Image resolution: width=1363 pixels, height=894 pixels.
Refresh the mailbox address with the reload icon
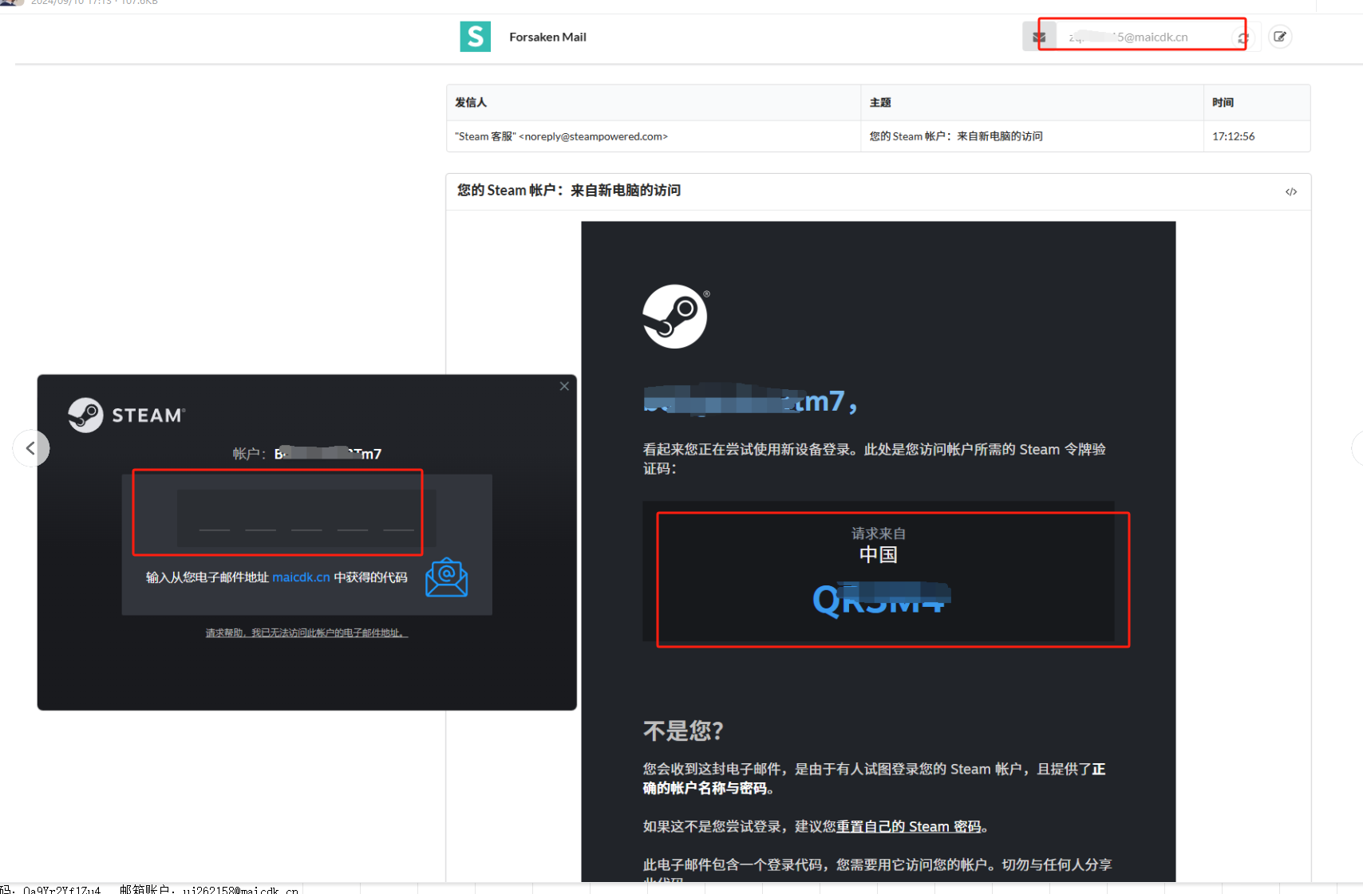1243,37
